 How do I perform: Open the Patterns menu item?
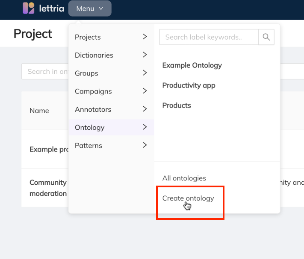click(111, 146)
